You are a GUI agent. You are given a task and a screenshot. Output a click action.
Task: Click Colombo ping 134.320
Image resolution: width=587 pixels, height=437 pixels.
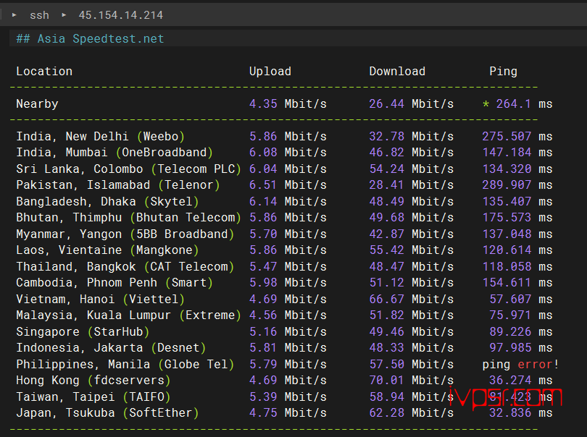tap(507, 169)
